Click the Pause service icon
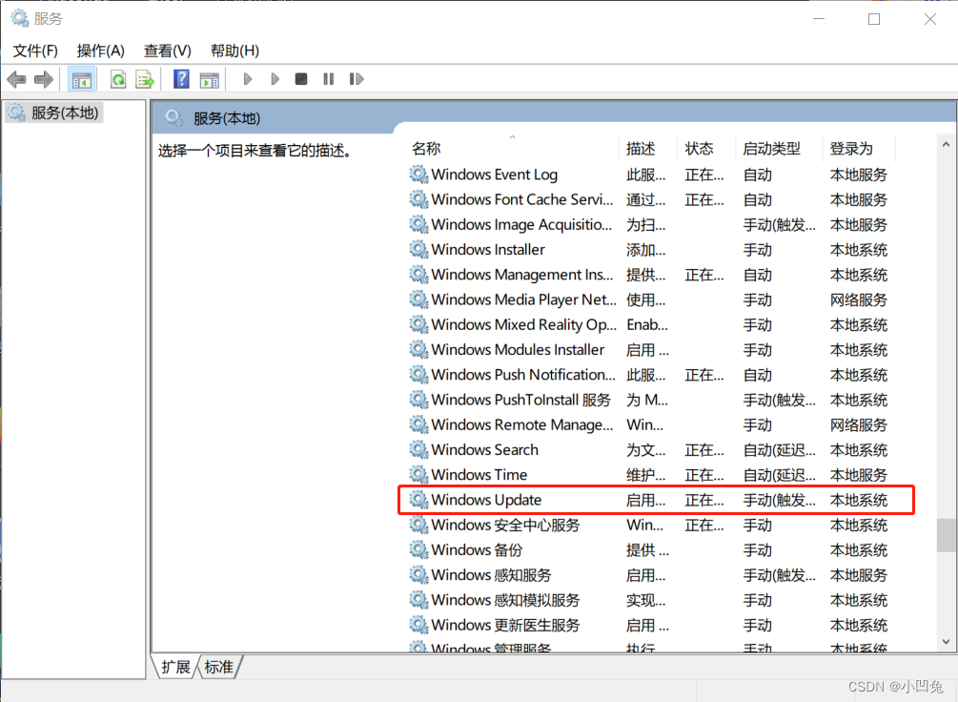The height and width of the screenshot is (702, 958). pos(329,79)
